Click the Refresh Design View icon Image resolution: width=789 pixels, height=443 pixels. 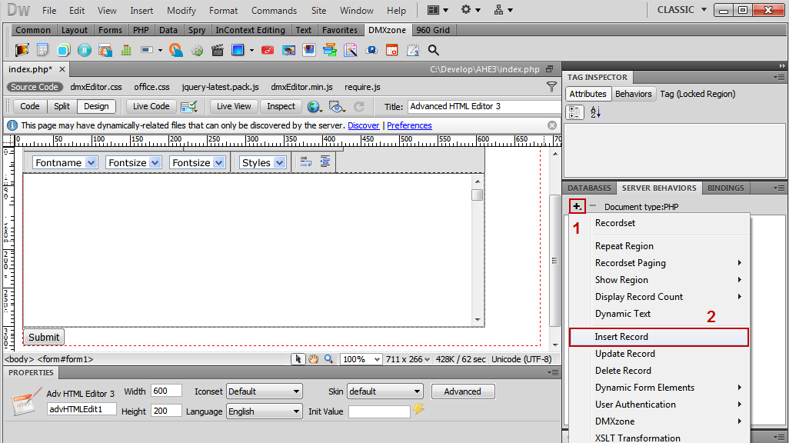[359, 106]
